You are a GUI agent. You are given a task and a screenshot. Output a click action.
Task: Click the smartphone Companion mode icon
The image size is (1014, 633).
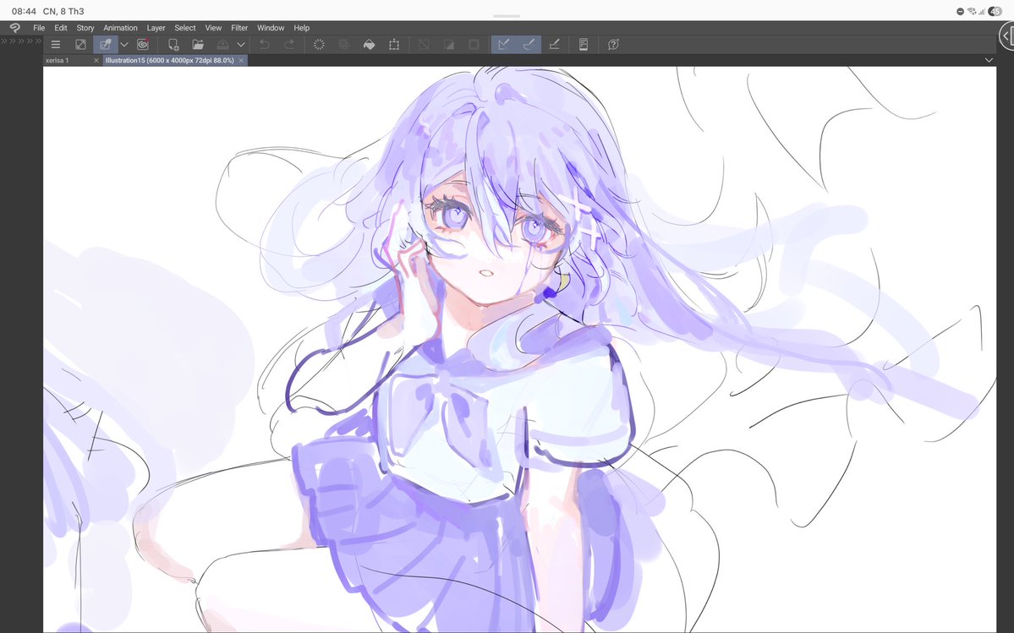(x=584, y=45)
